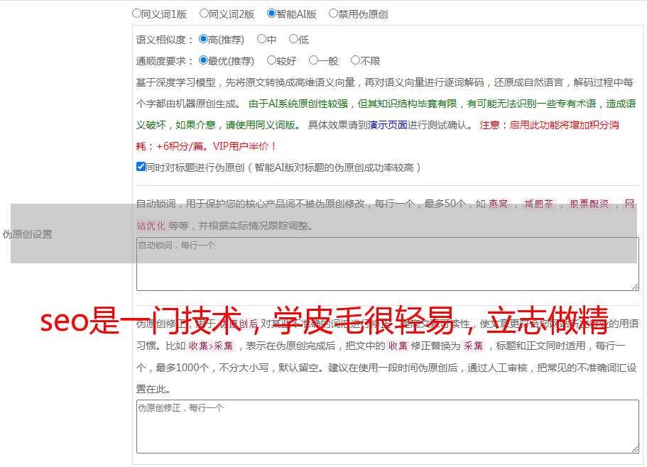
Task: Click the 燕窝 example keyword tag
Action: click(x=498, y=204)
